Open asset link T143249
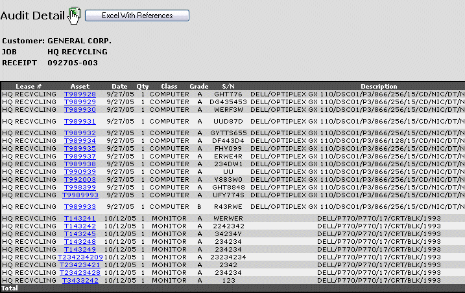This screenshot has width=465, height=293. (80, 250)
